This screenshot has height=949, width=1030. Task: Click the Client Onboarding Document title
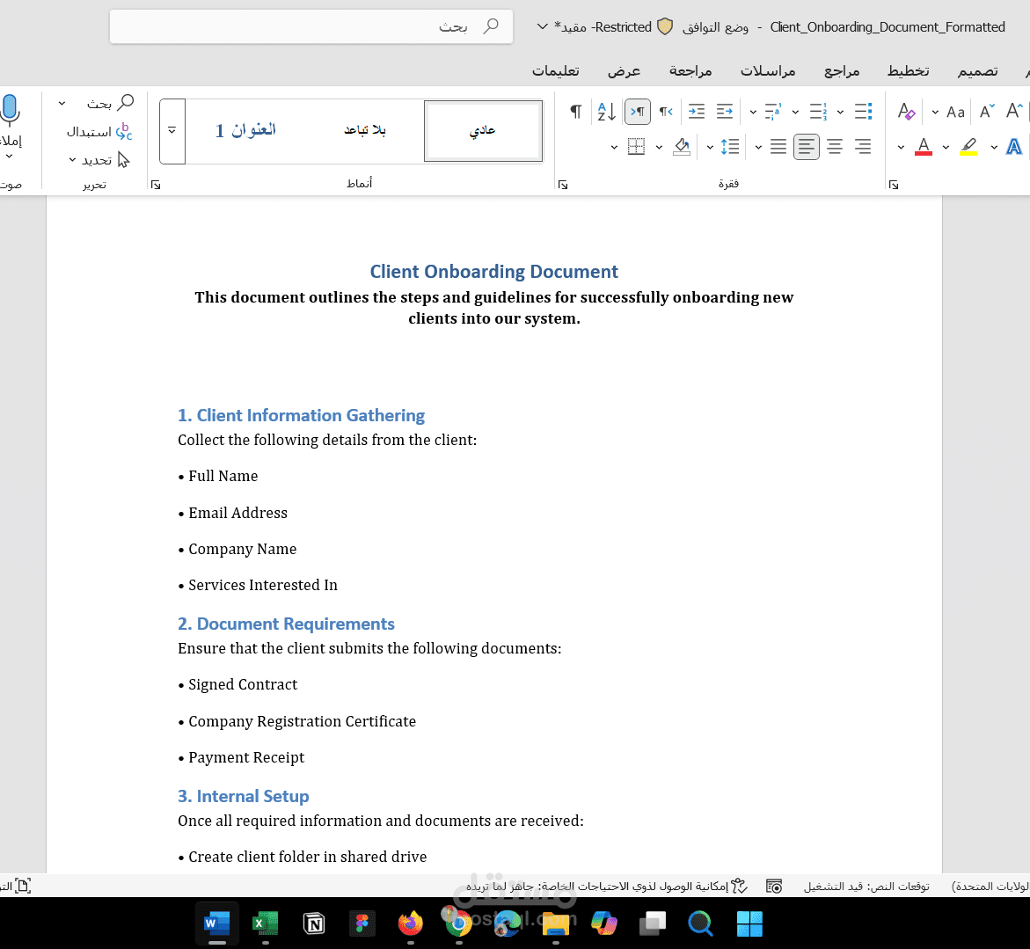coord(494,271)
